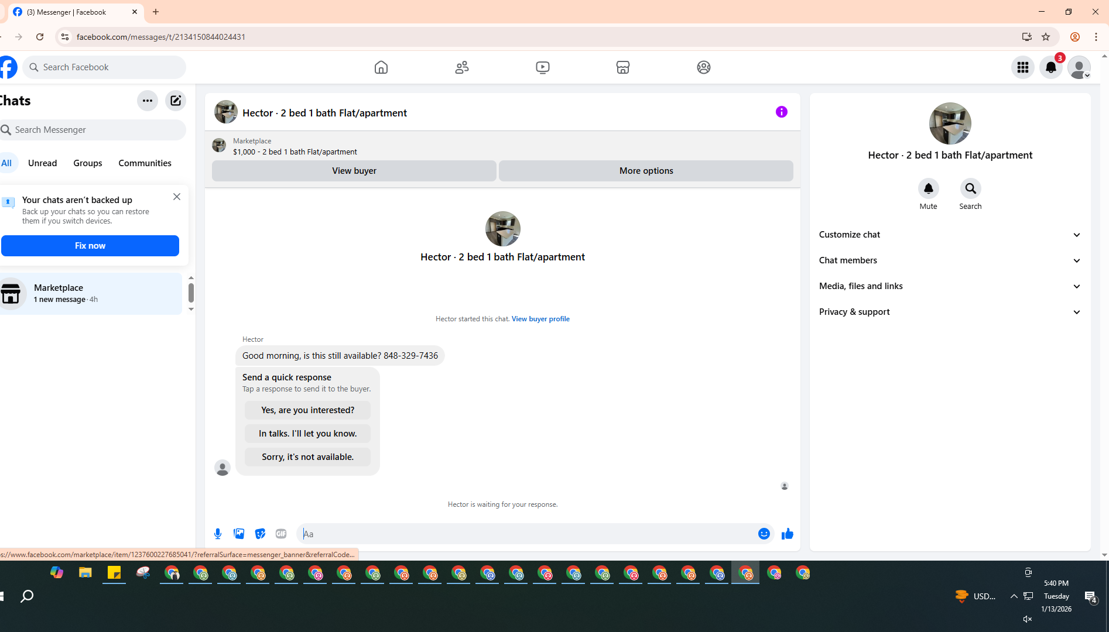Click the Facebook logo
This screenshot has height=632, width=1109.
8,67
